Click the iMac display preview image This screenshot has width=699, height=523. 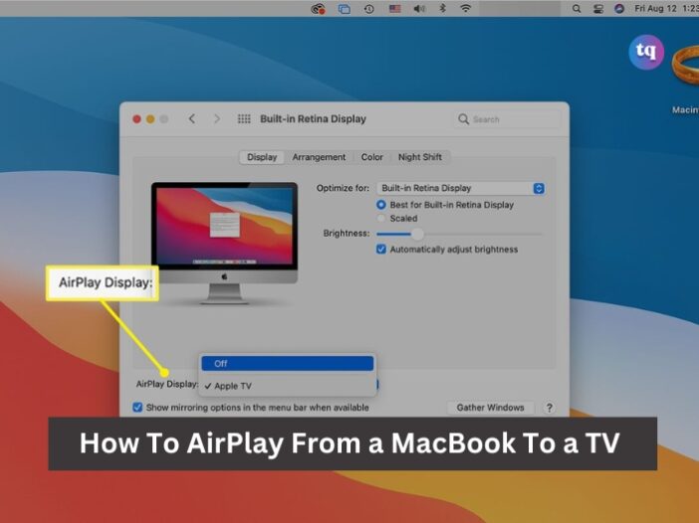click(224, 243)
